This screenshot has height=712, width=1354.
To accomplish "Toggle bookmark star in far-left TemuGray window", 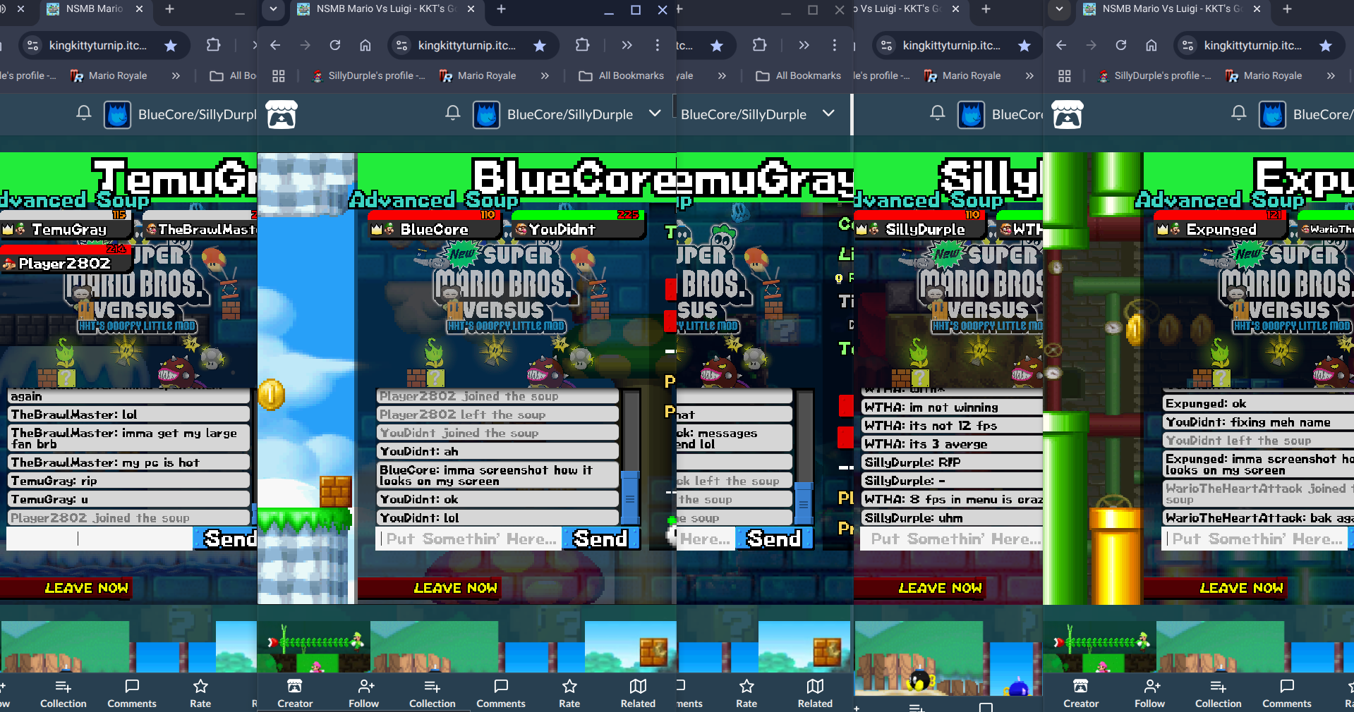I will 171,46.
